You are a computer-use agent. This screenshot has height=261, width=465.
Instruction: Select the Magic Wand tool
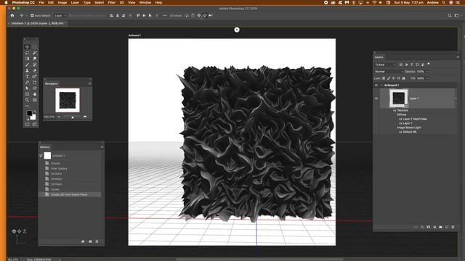(35, 53)
